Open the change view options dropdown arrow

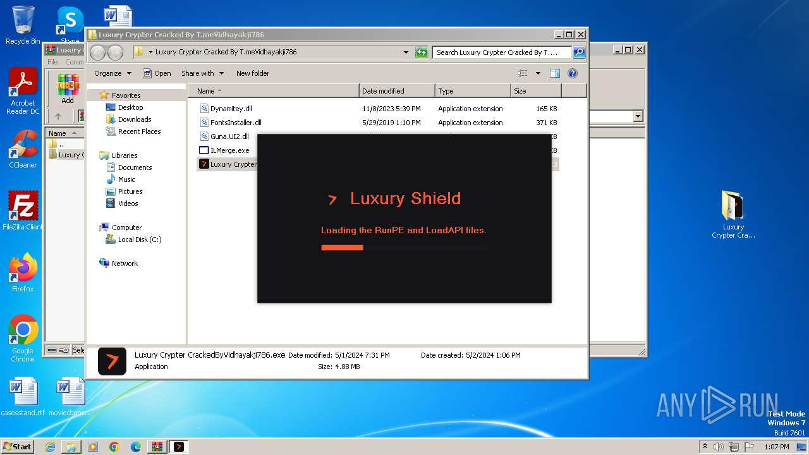tap(538, 73)
